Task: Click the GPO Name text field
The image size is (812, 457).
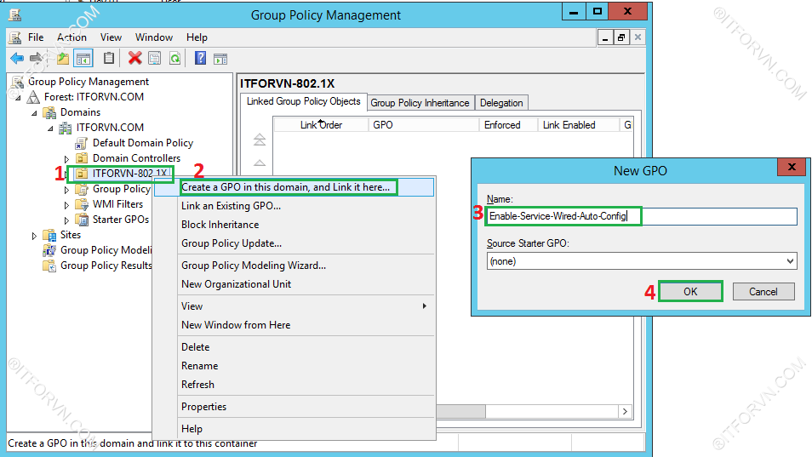Action: 641,217
